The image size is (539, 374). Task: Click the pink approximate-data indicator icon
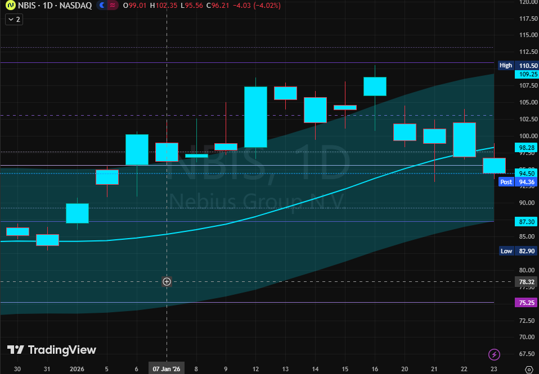[x=113, y=6]
